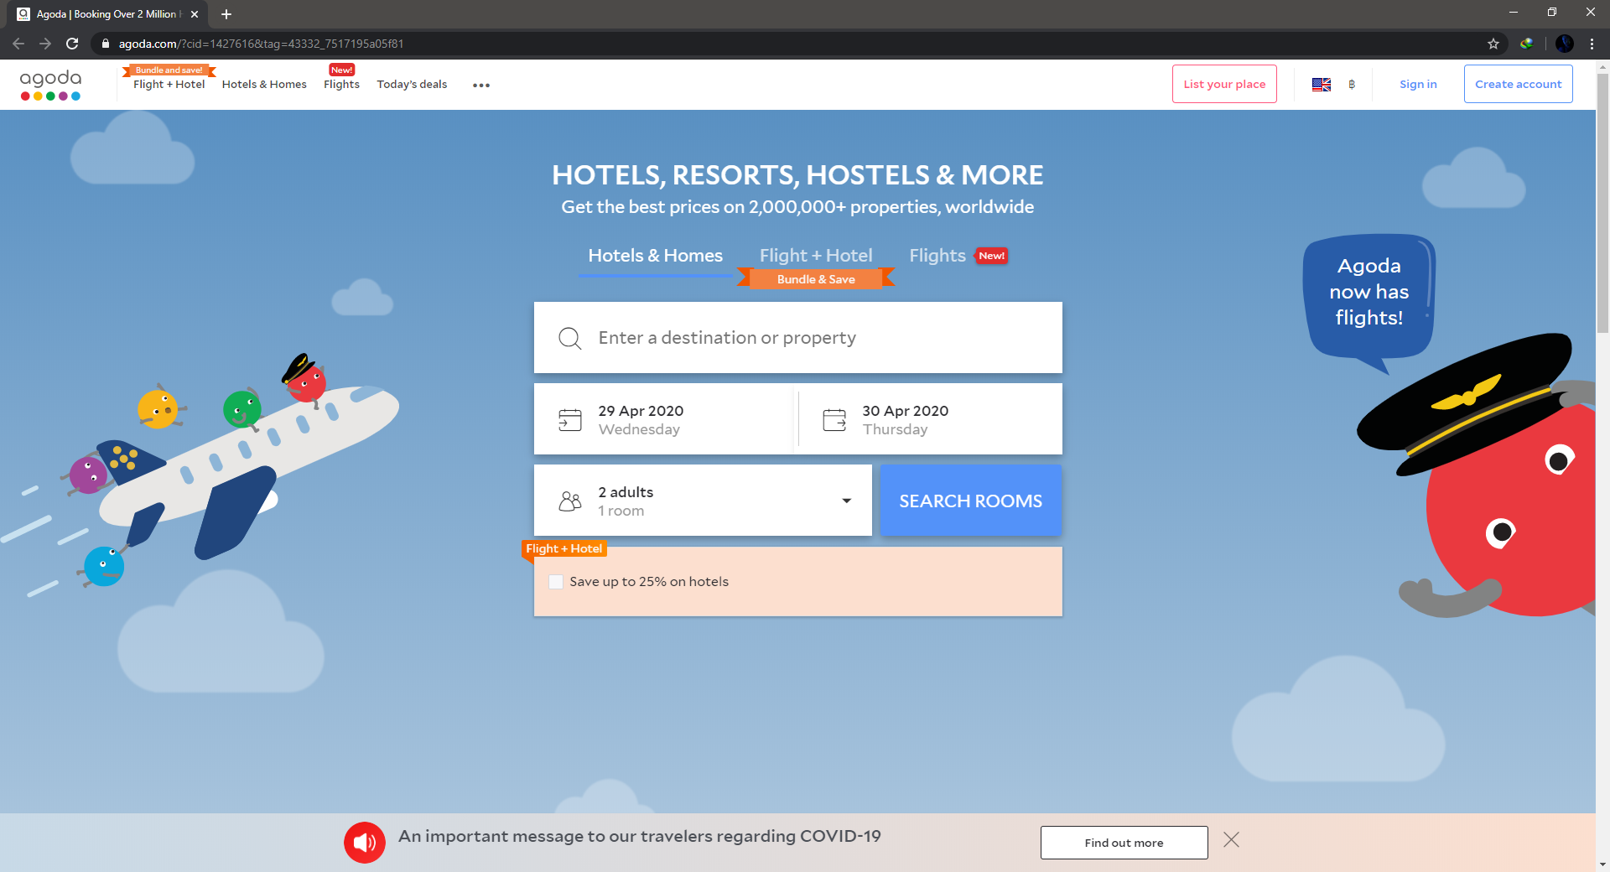
Task: Click the destination or property field
Action: [x=798, y=338]
